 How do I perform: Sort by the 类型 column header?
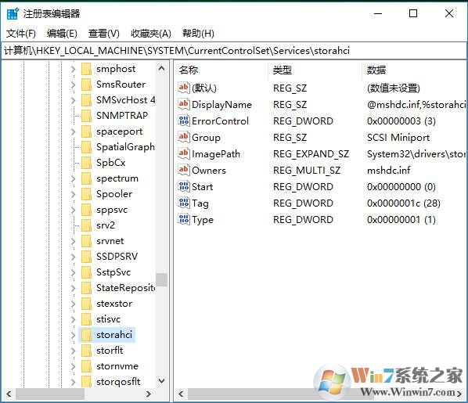[x=315, y=70]
